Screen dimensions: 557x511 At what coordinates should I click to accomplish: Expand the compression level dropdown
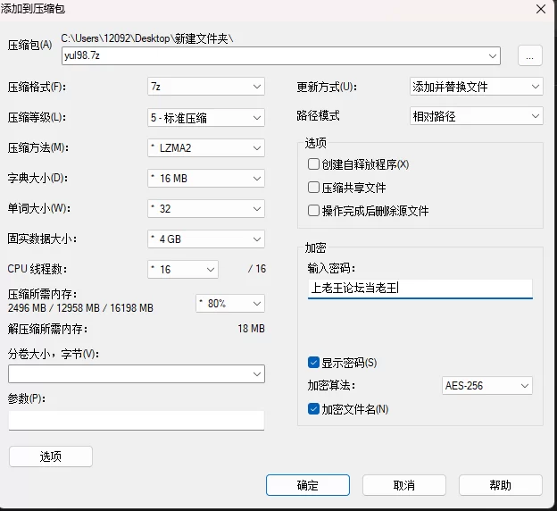(206, 117)
